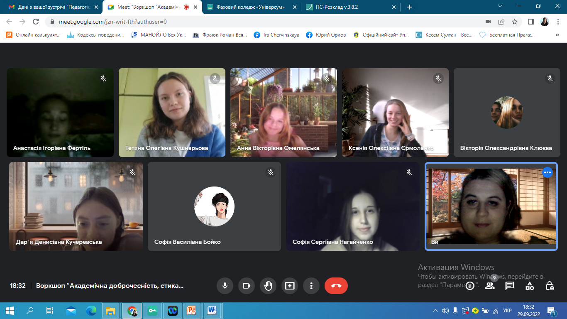Open the activities panel
567x319 pixels.
point(530,286)
